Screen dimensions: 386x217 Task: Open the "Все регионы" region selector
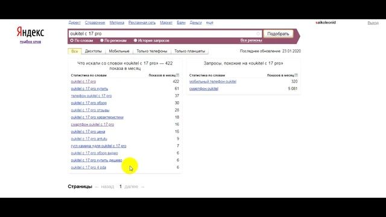click(x=251, y=40)
